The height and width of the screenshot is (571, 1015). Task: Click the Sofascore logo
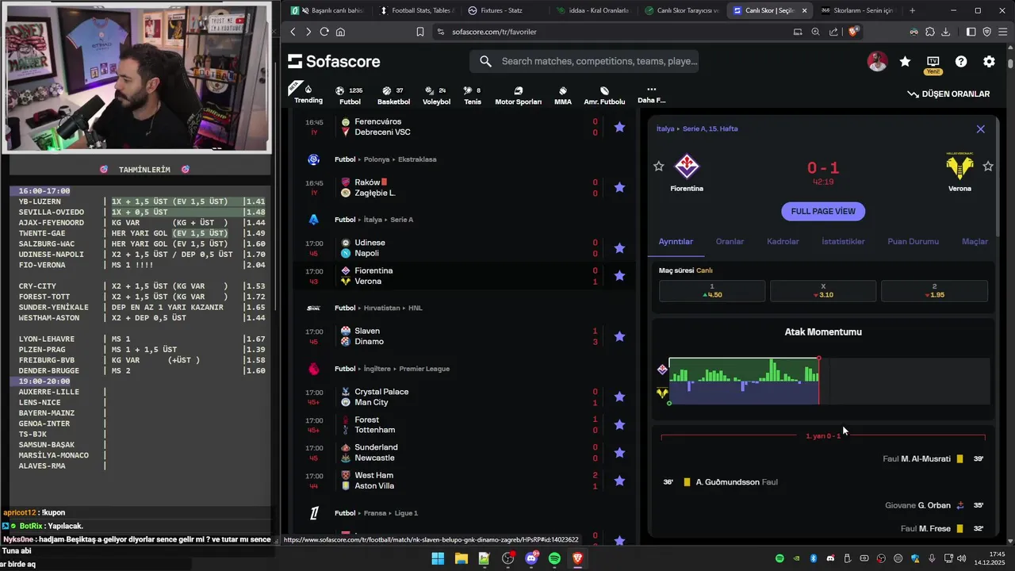click(x=334, y=62)
